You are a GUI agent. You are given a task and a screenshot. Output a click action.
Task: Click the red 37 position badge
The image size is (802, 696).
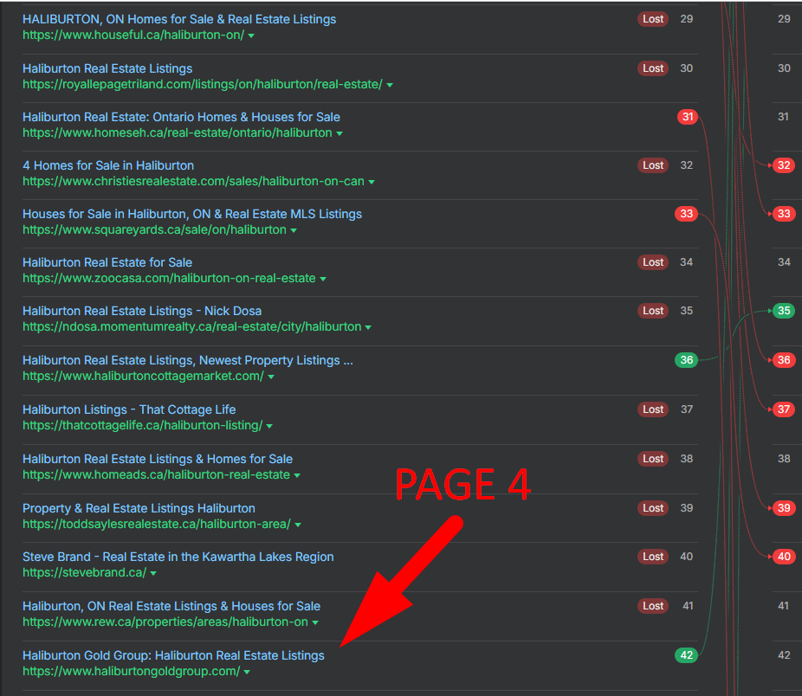coord(784,409)
